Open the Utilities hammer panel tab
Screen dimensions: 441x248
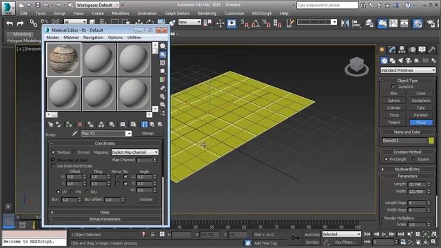tap(432, 50)
